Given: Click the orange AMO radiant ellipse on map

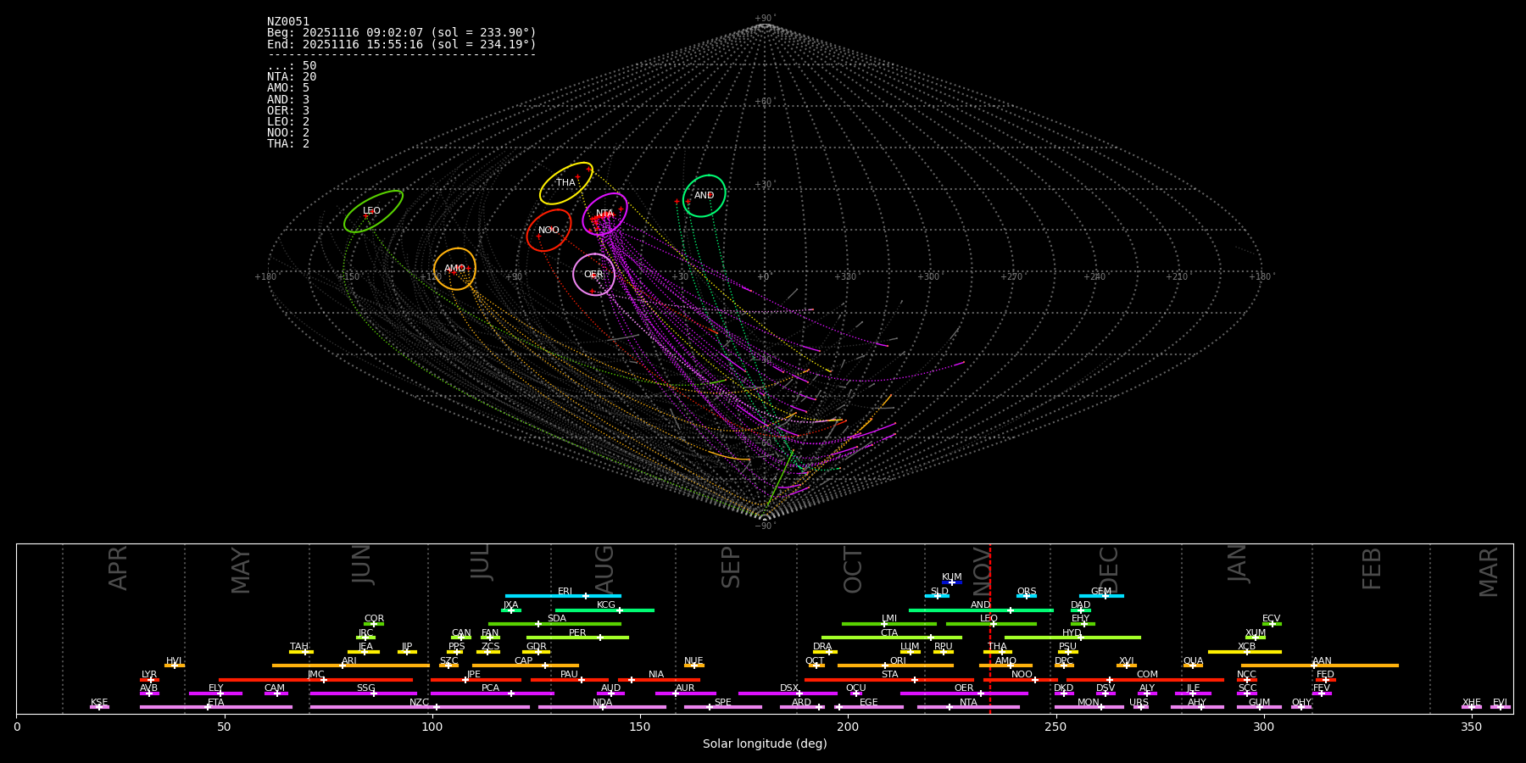Looking at the screenshot, I should coord(454,269).
